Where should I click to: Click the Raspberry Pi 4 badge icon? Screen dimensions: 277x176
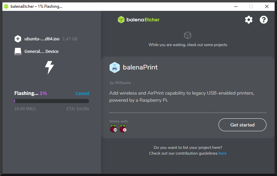[123, 129]
